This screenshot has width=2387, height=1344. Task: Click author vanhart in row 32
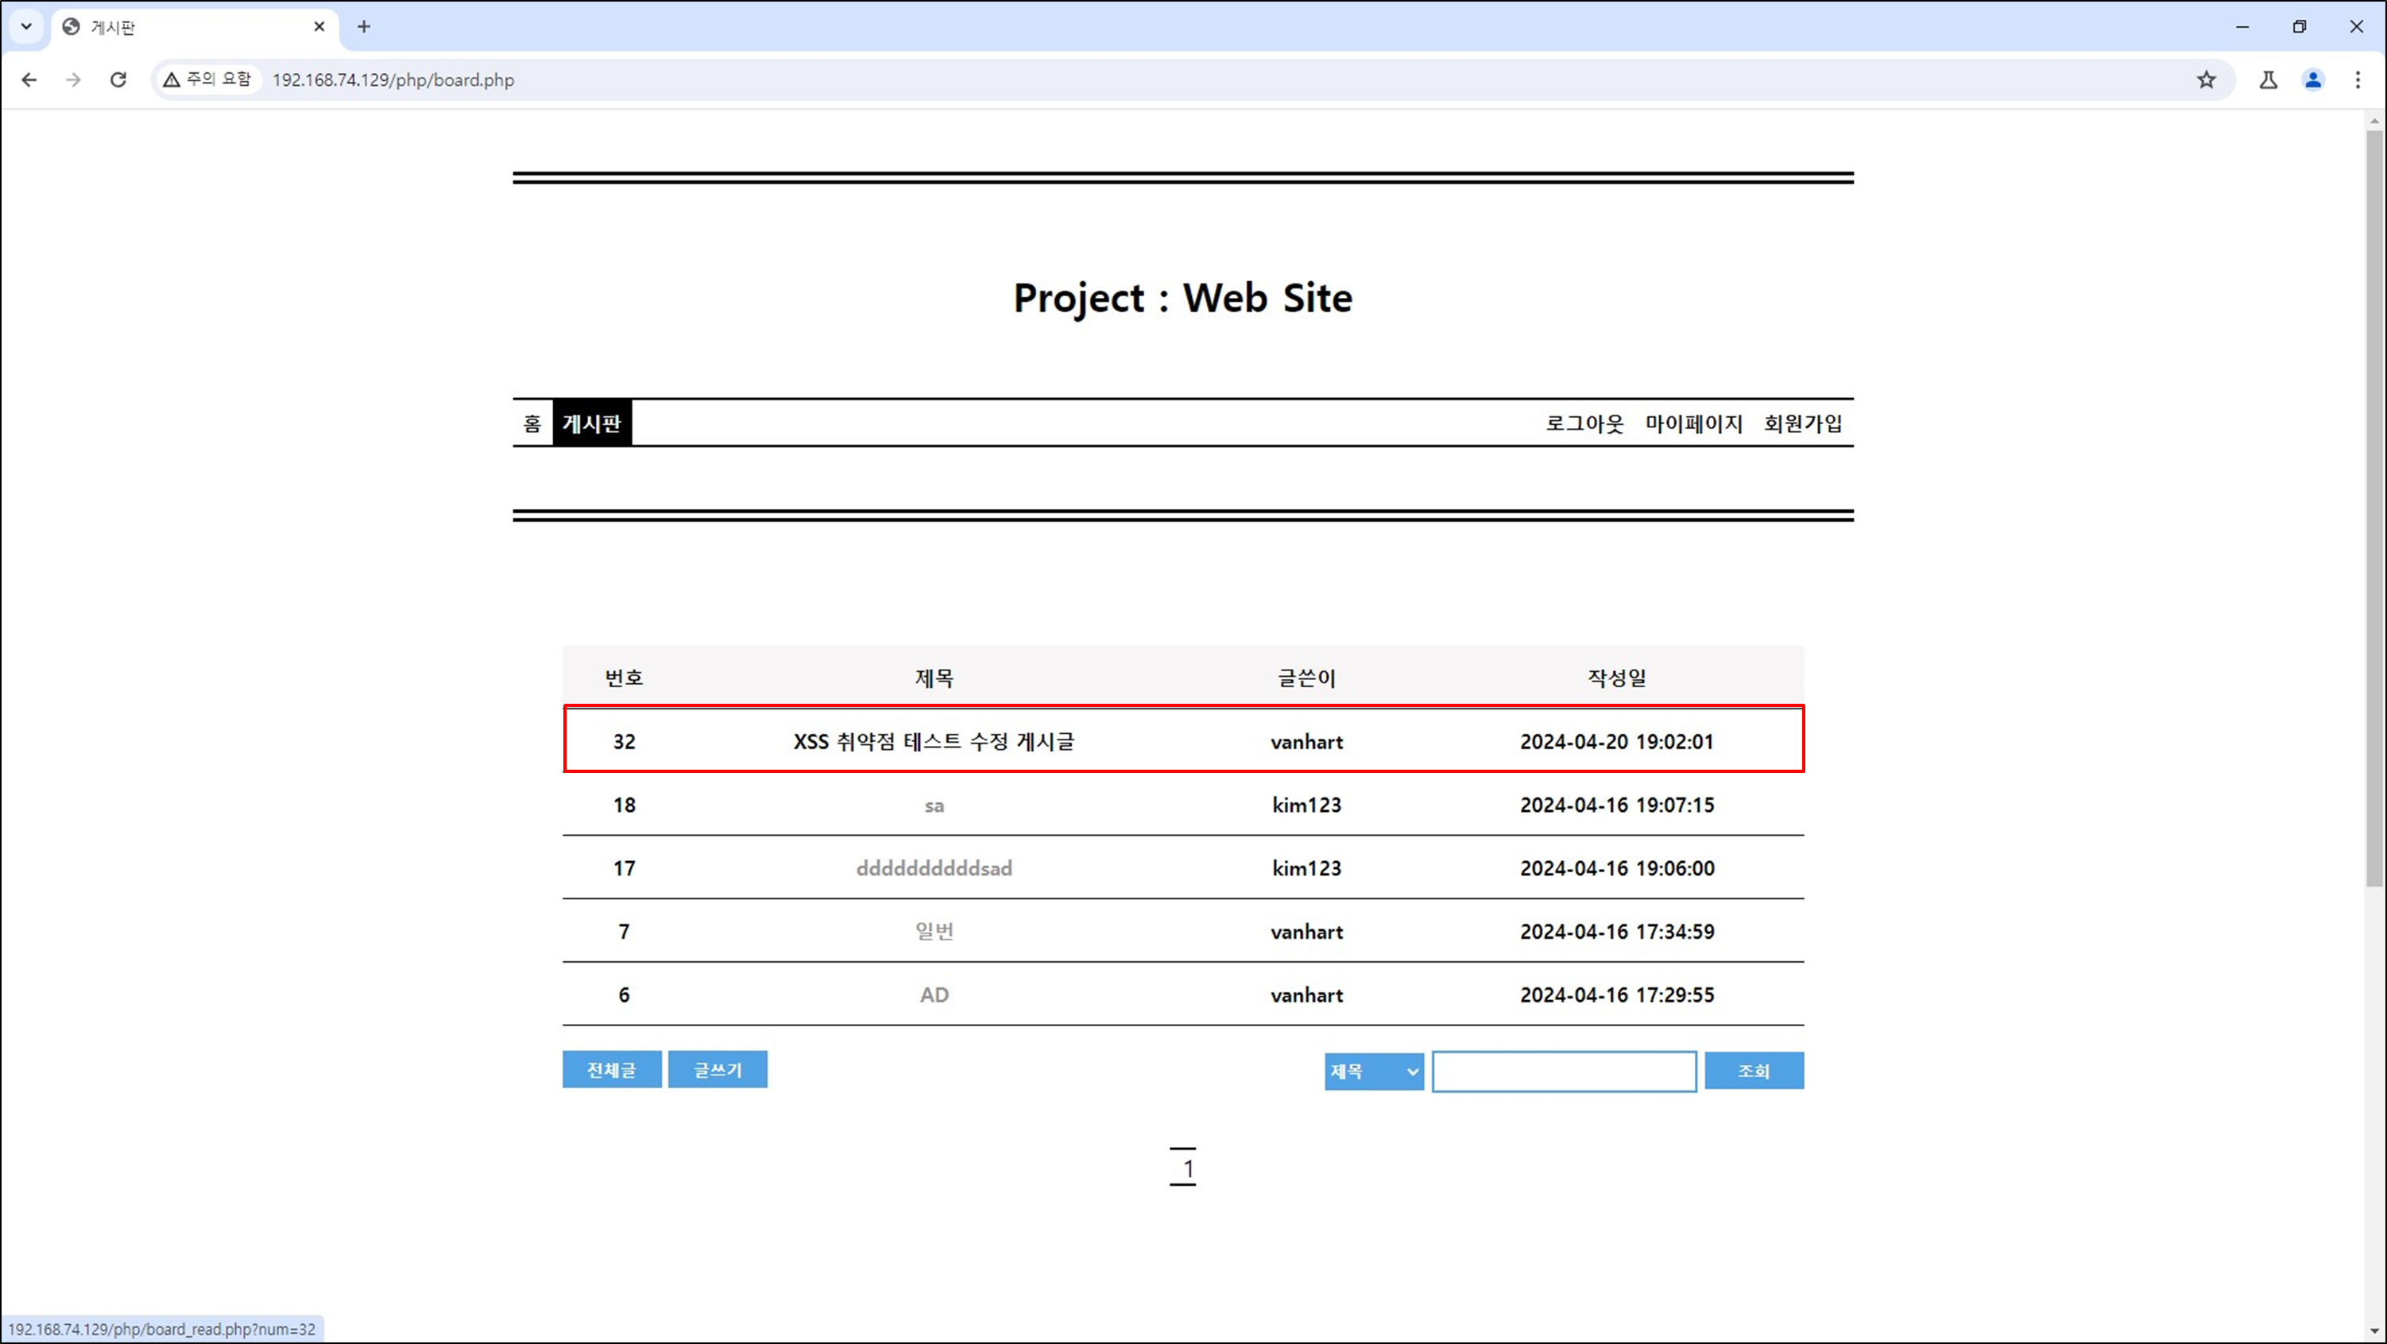click(x=1306, y=742)
